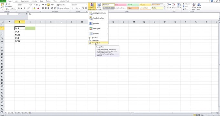The image size is (220, 116).
Task: Click the Paste icon in Clipboard group
Action: click(2, 5)
